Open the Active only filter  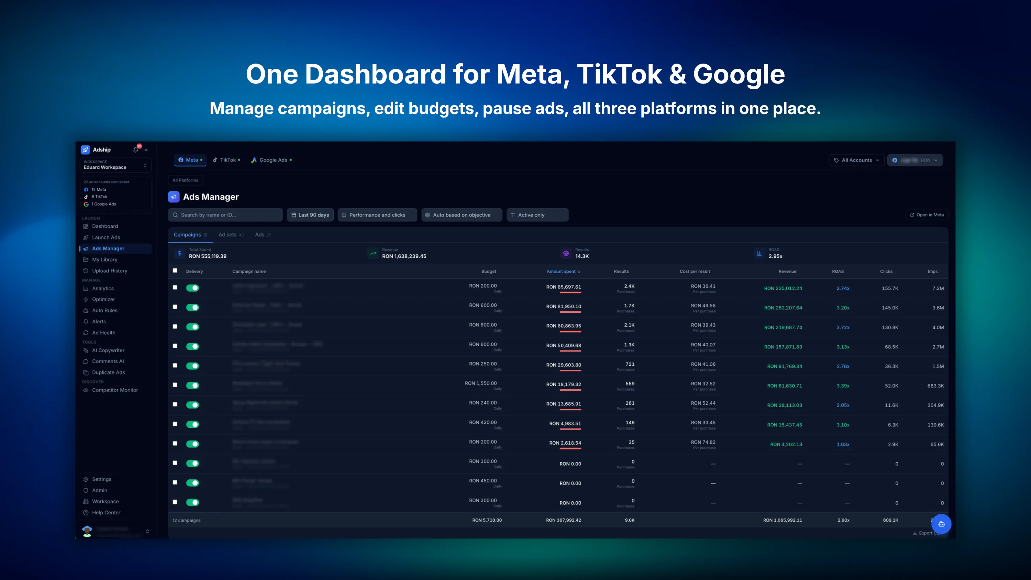click(x=537, y=215)
